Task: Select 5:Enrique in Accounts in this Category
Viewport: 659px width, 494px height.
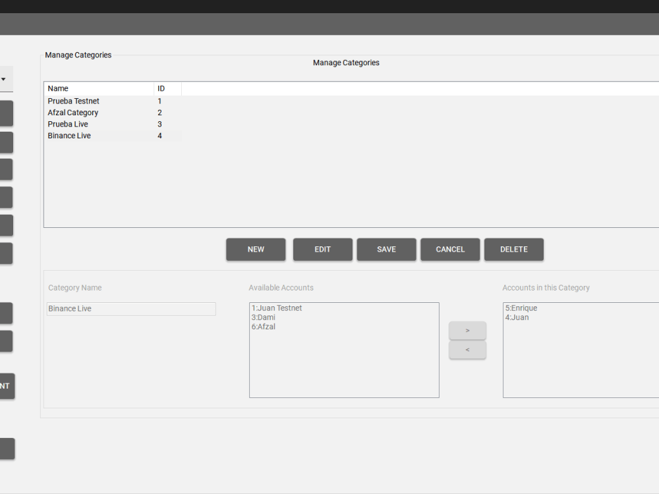Action: tap(520, 308)
